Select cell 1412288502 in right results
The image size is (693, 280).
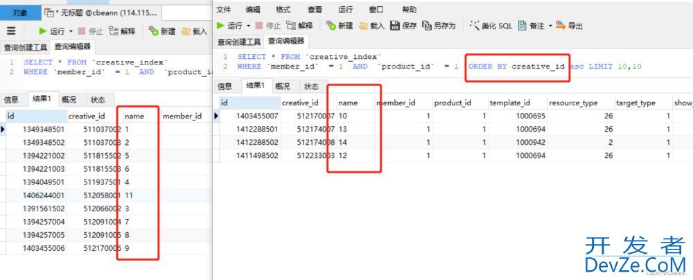251,143
